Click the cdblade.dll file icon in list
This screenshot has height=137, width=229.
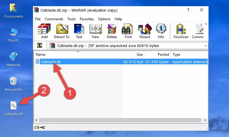click(38, 61)
